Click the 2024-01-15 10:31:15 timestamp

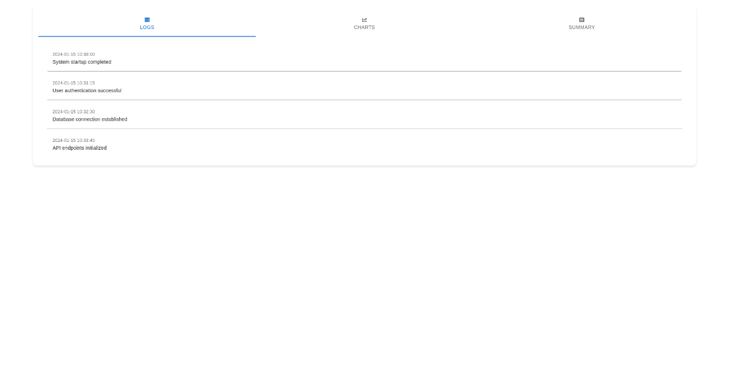tap(74, 83)
